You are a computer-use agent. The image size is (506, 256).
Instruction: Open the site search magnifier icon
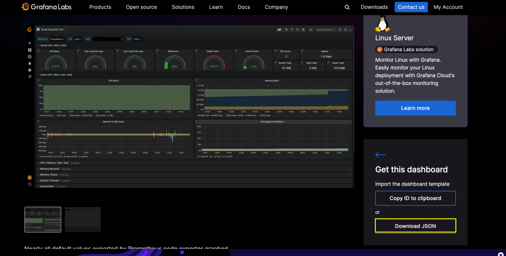[x=347, y=7]
